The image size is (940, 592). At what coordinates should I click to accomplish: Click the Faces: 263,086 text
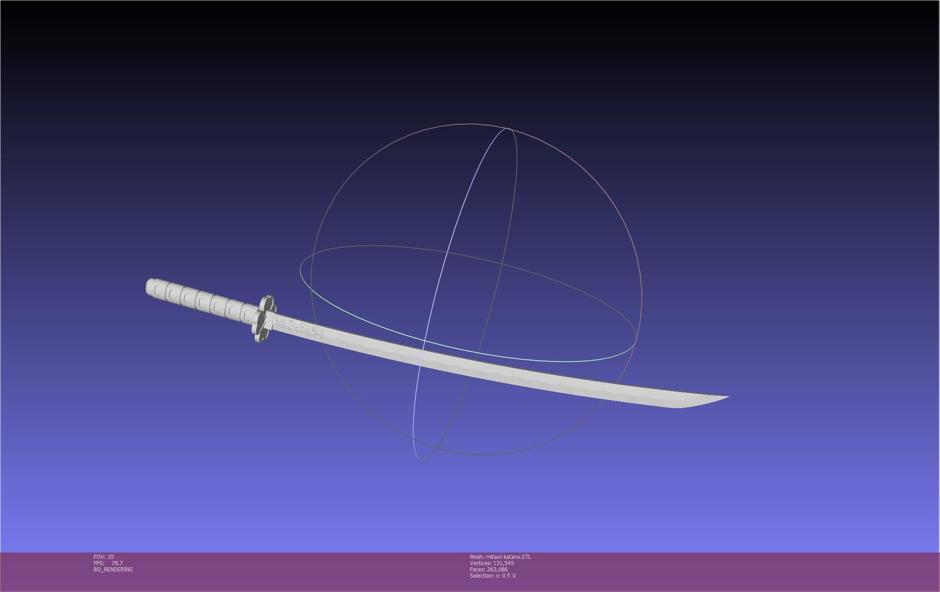[x=488, y=569]
